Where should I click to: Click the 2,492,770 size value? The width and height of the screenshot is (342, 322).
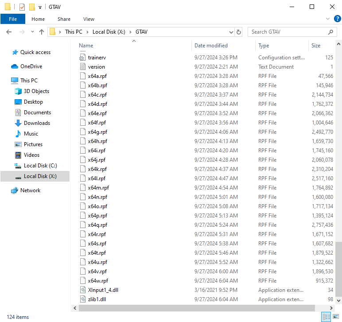click(323, 132)
